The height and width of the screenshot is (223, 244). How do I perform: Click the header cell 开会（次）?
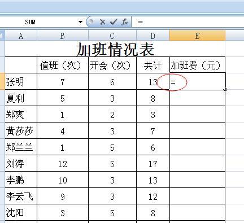(x=112, y=65)
